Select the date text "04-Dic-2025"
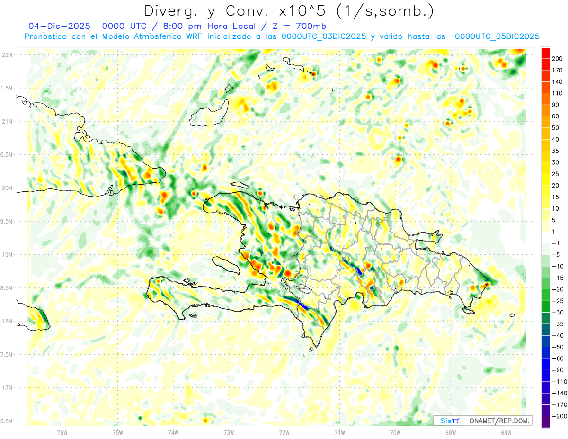568x439 pixels. click(x=59, y=26)
